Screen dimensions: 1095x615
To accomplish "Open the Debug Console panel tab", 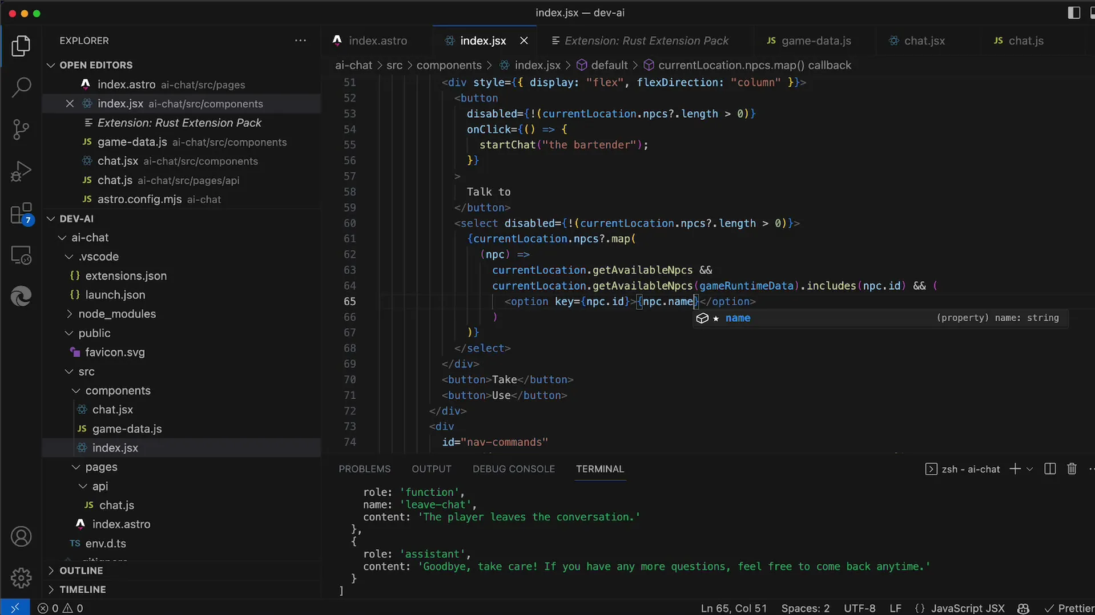I will click(x=513, y=469).
